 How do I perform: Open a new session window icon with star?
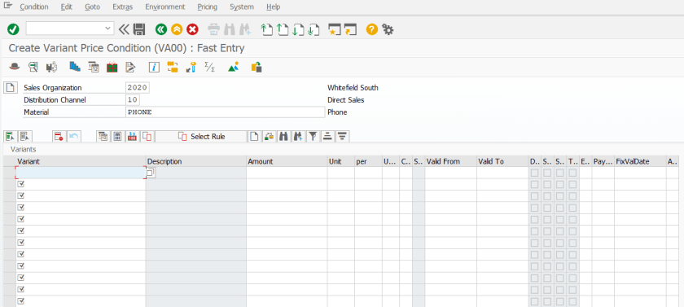tap(335, 29)
